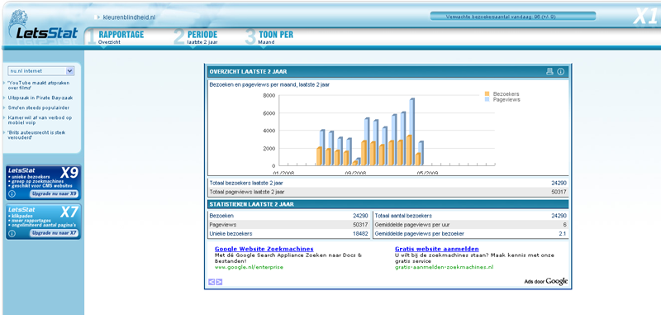Image resolution: width=661 pixels, height=315 pixels.
Task: Follow the www.google.nl/enterprise link
Action: click(x=249, y=267)
